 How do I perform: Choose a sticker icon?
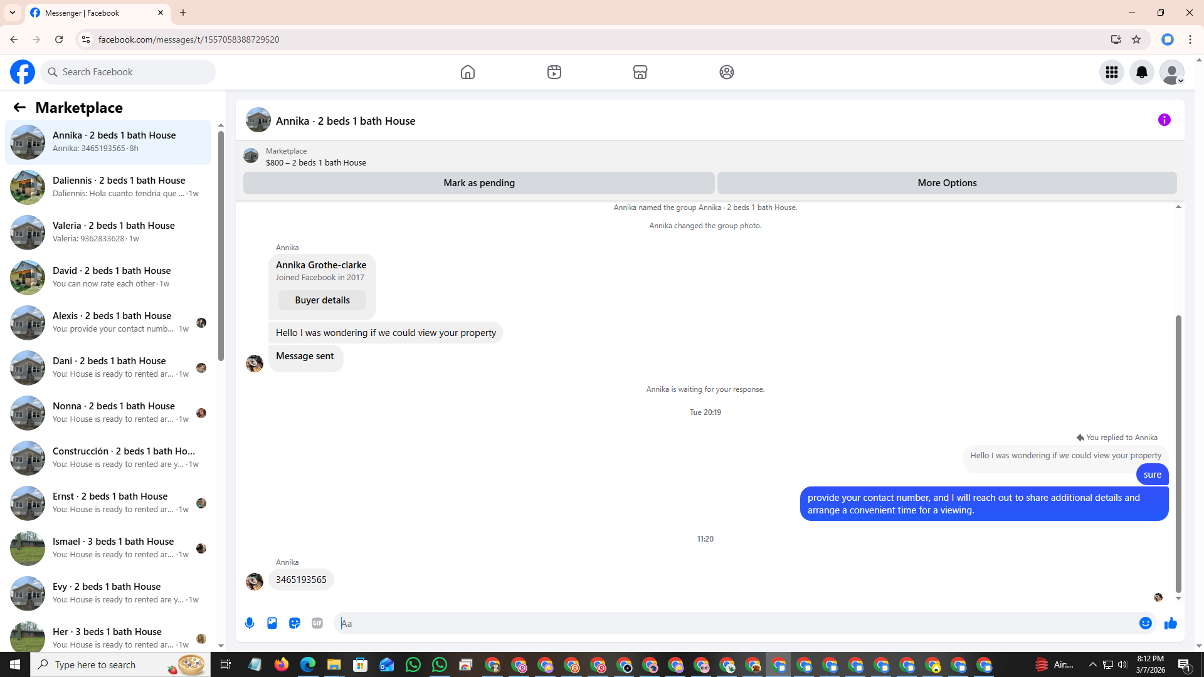point(295,623)
